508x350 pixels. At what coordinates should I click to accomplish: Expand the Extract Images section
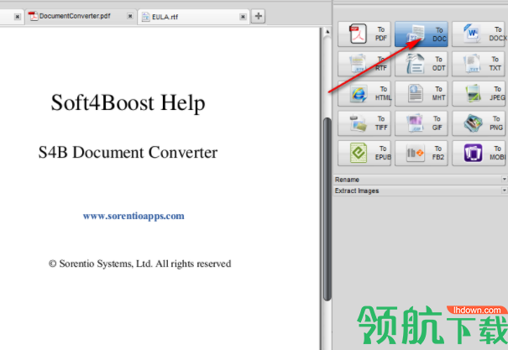[x=420, y=191]
